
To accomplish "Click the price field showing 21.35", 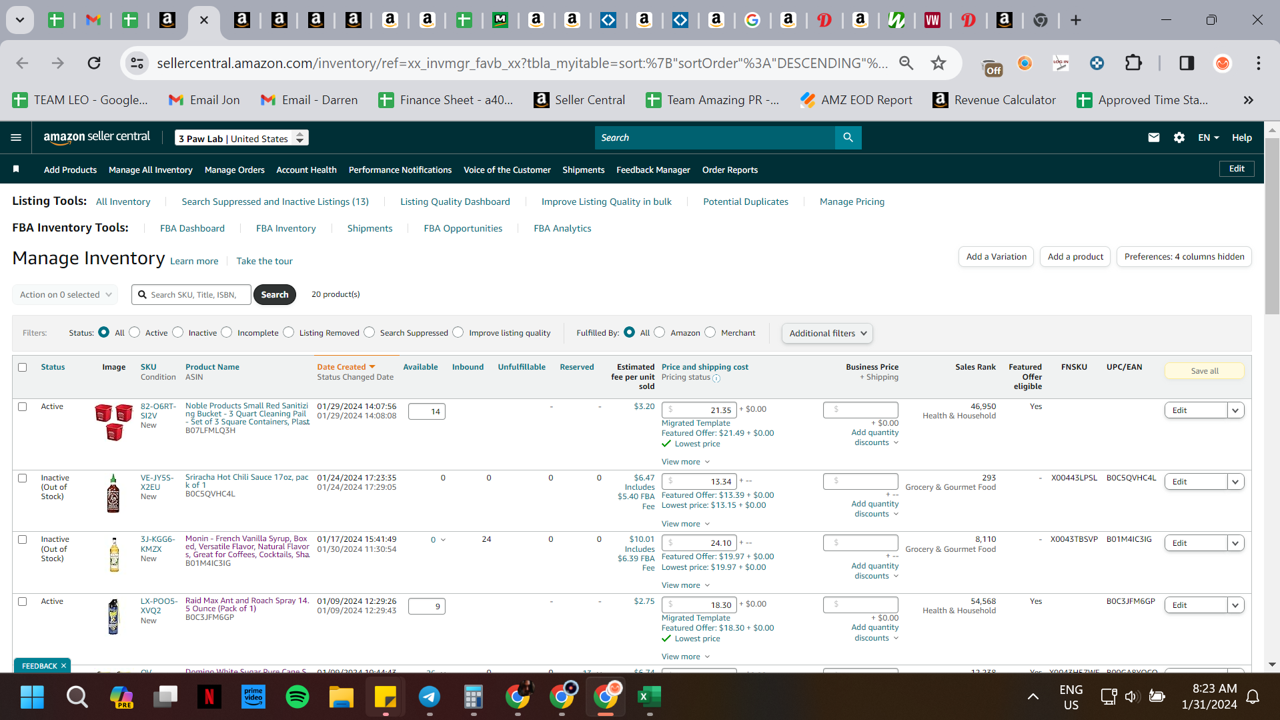I will 699,410.
